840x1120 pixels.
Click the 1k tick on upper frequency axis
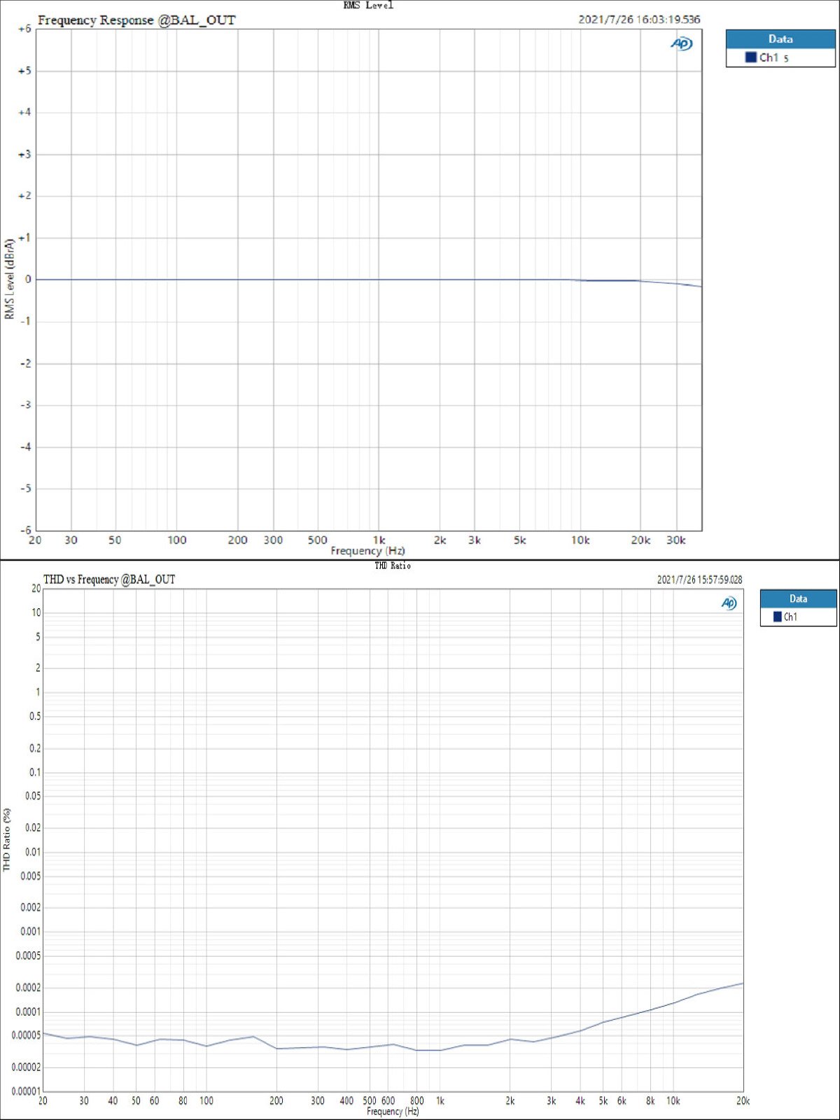379,540
